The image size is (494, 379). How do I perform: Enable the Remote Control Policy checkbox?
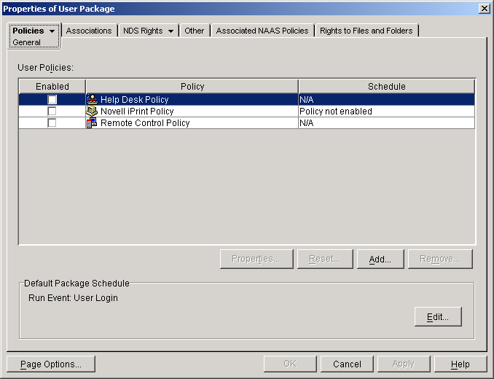tap(52, 123)
